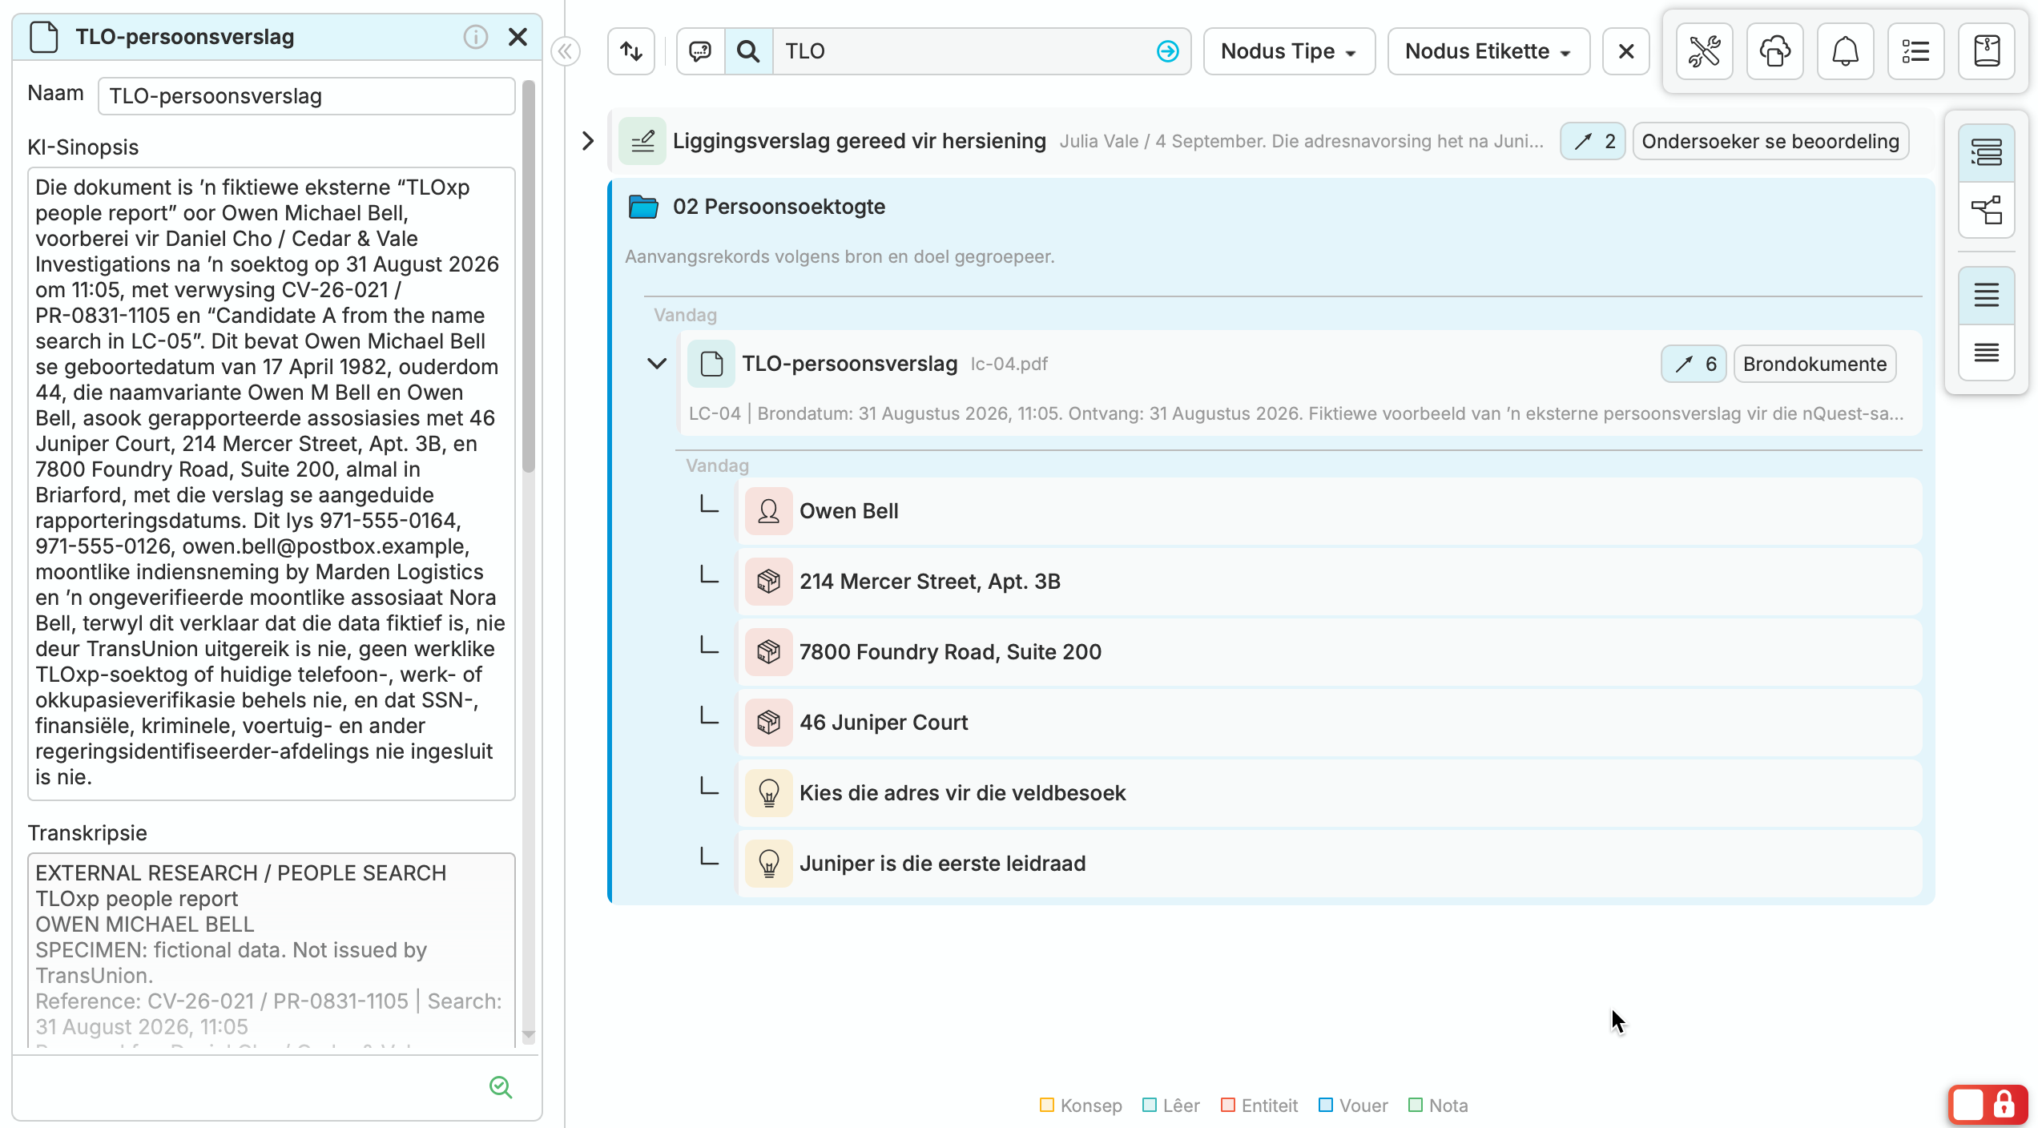This screenshot has height=1128, width=2038.
Task: Click inside the KI-Sinopsis text area
Action: click(271, 483)
